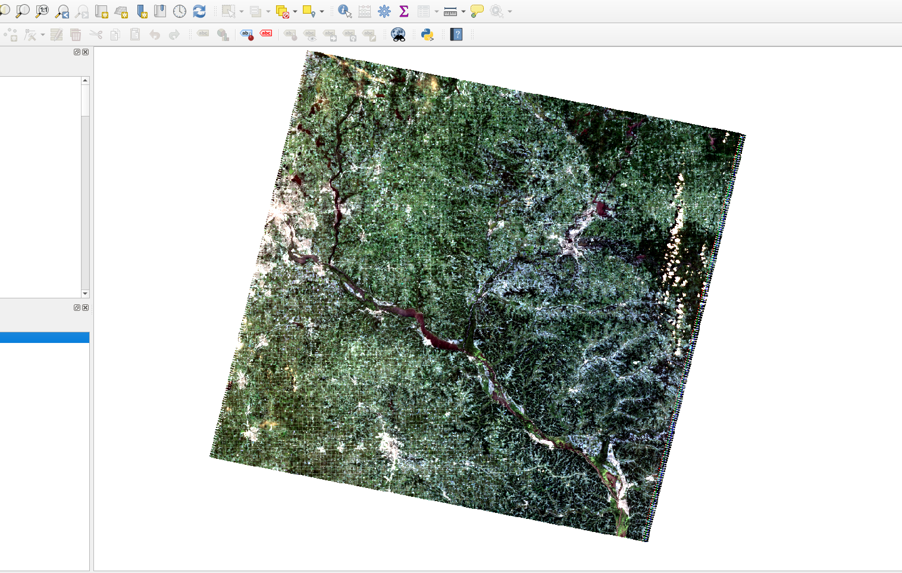Close the upper left dock panel
Screen dimensions: 902x573
(x=85, y=52)
